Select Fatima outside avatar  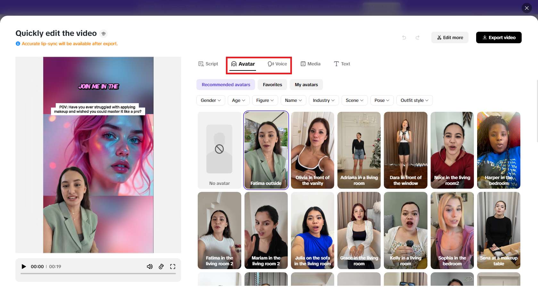tap(266, 150)
